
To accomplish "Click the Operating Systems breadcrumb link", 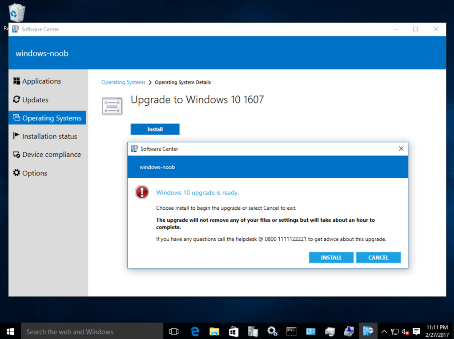I will pos(123,83).
